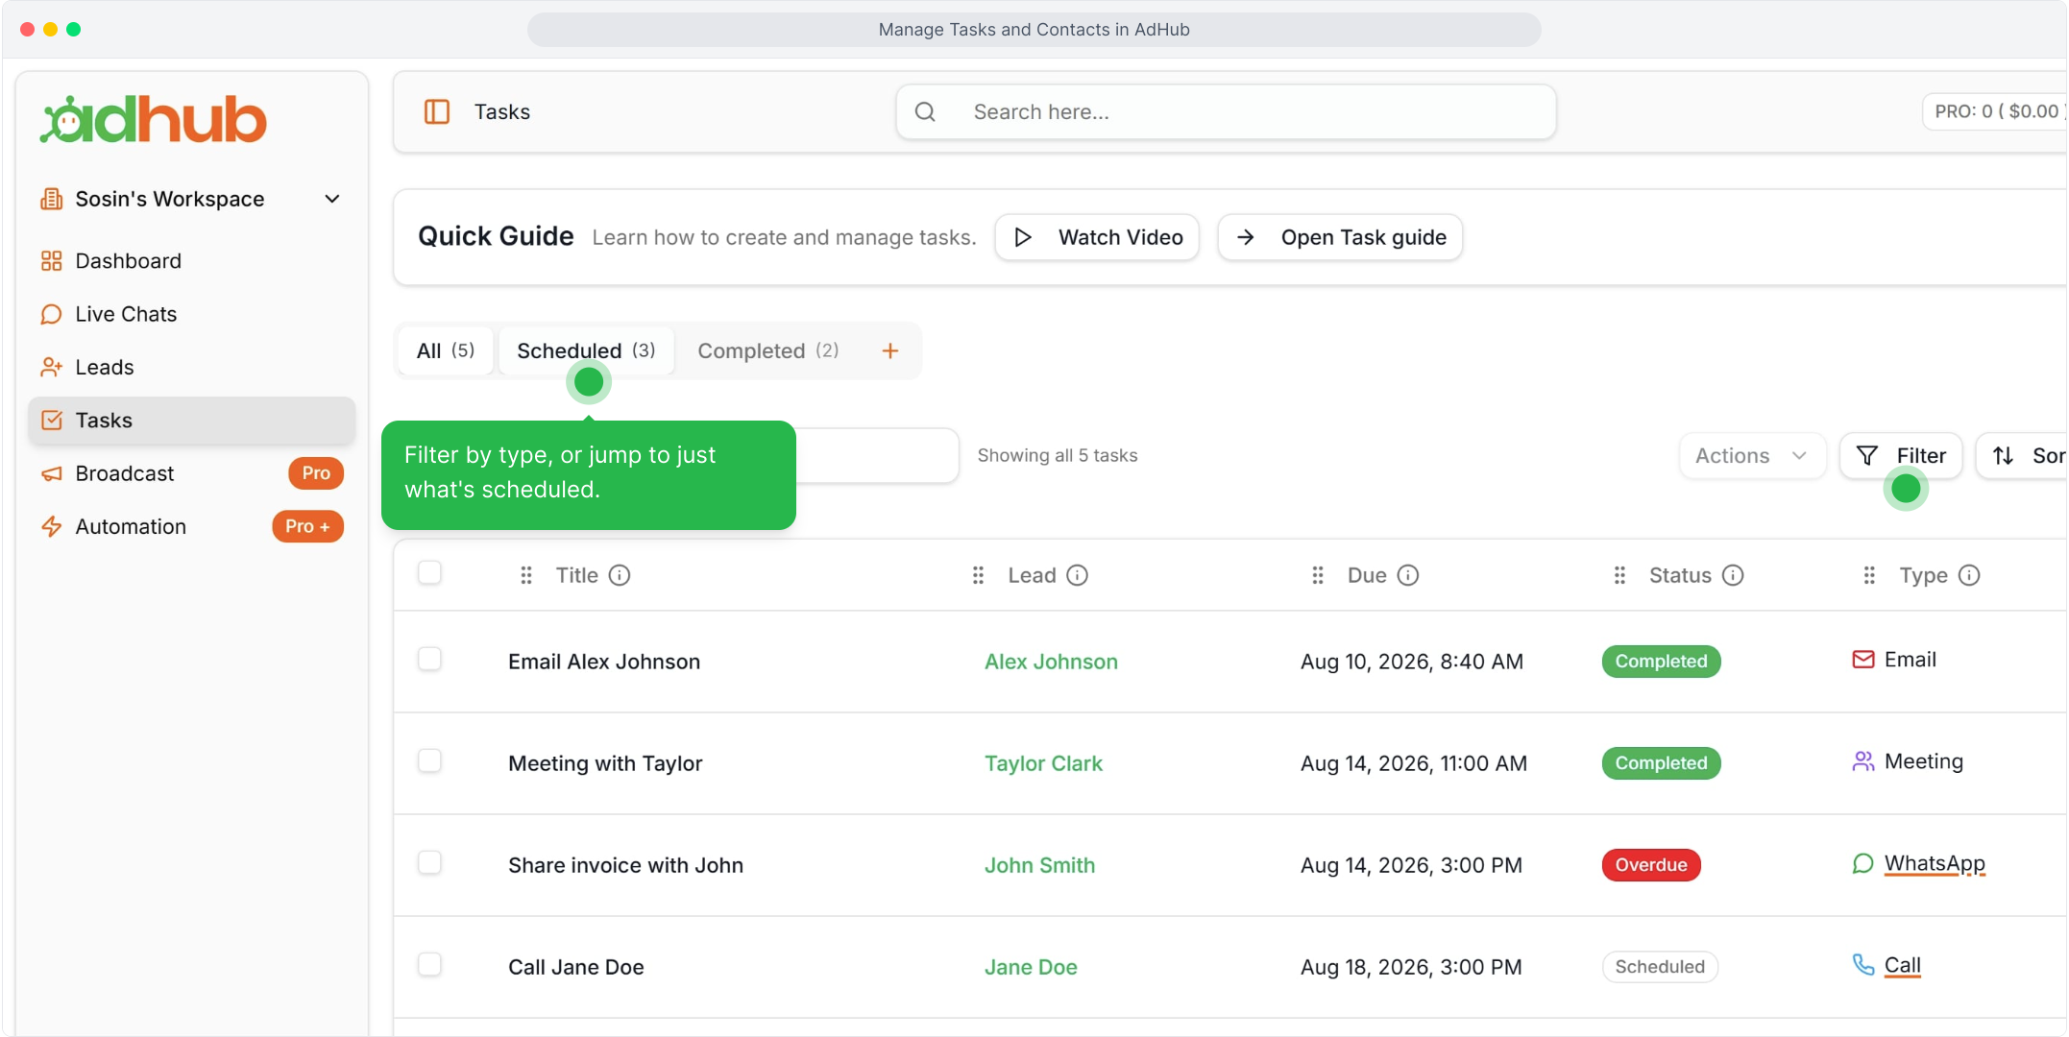Grab the Due column drag handle
2069x1037 pixels.
[x=1318, y=575]
